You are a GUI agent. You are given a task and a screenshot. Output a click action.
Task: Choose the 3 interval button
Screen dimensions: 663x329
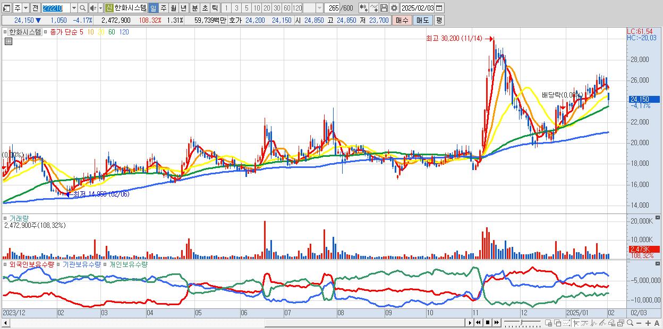[x=236, y=8]
